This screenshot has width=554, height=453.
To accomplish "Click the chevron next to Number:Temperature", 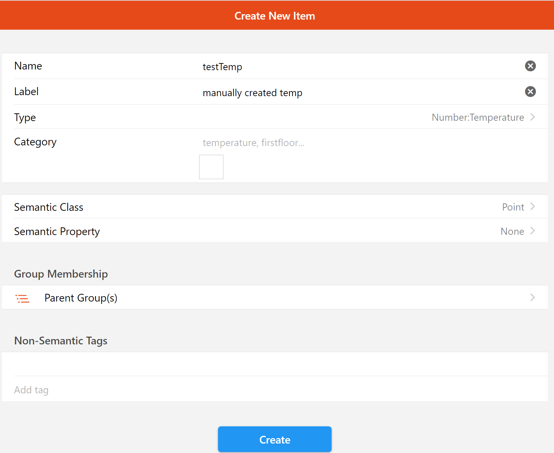I will point(533,117).
